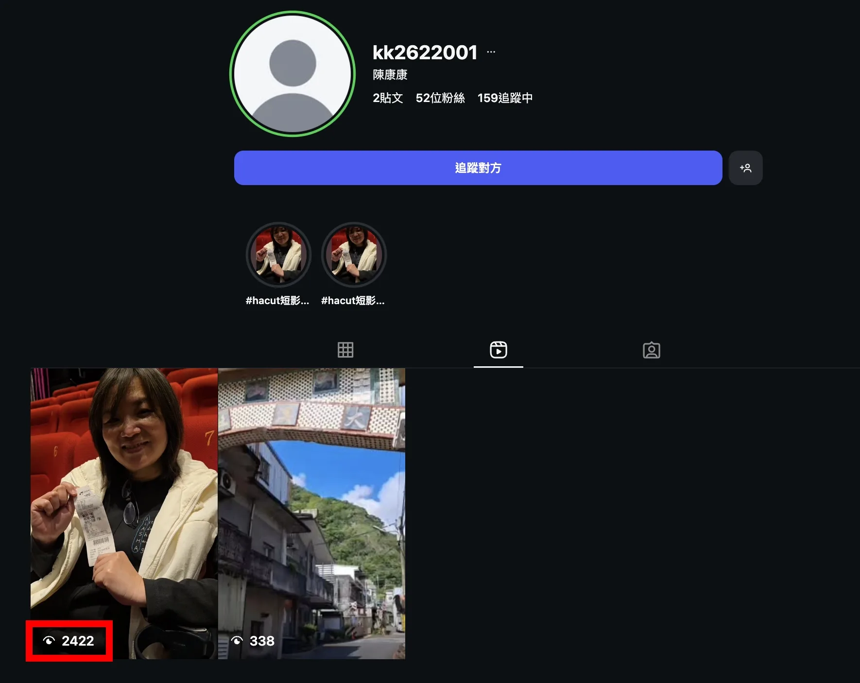860x683 pixels.
Task: Click the view count eye icon on first reel
Action: [x=49, y=641]
